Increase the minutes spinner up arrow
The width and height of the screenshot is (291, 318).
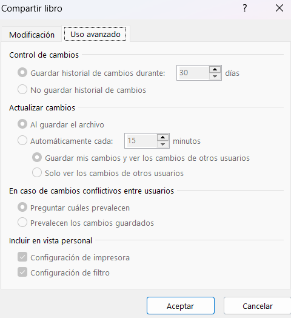(162, 138)
